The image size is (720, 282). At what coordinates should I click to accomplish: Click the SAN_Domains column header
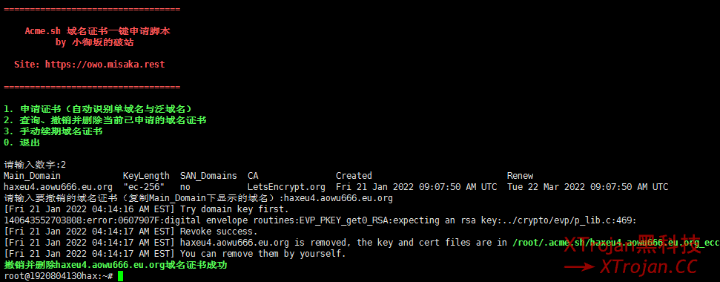point(208,176)
